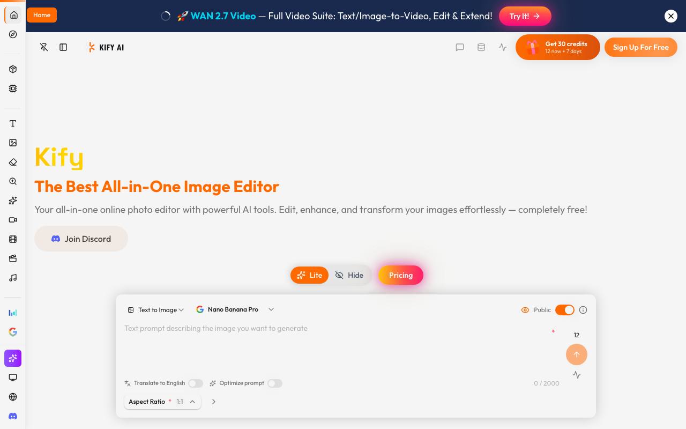Click Sign Up For Free

[641, 47]
